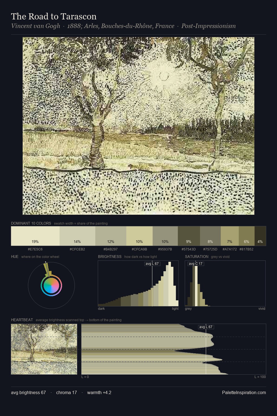Click the 'grey' axis label
The height and width of the screenshot is (416, 277).
(188, 309)
